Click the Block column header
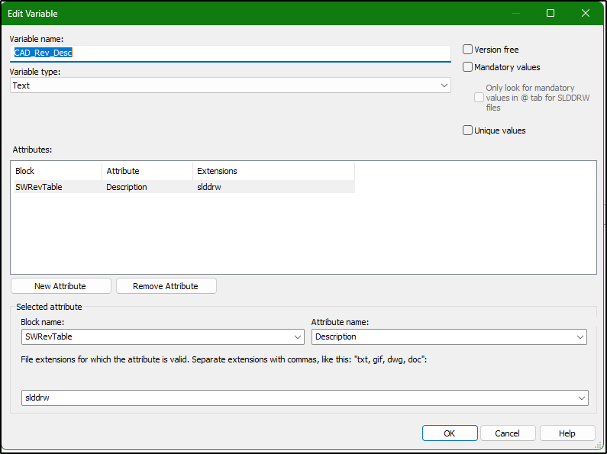Viewport: 607px width, 454px height. click(x=56, y=171)
